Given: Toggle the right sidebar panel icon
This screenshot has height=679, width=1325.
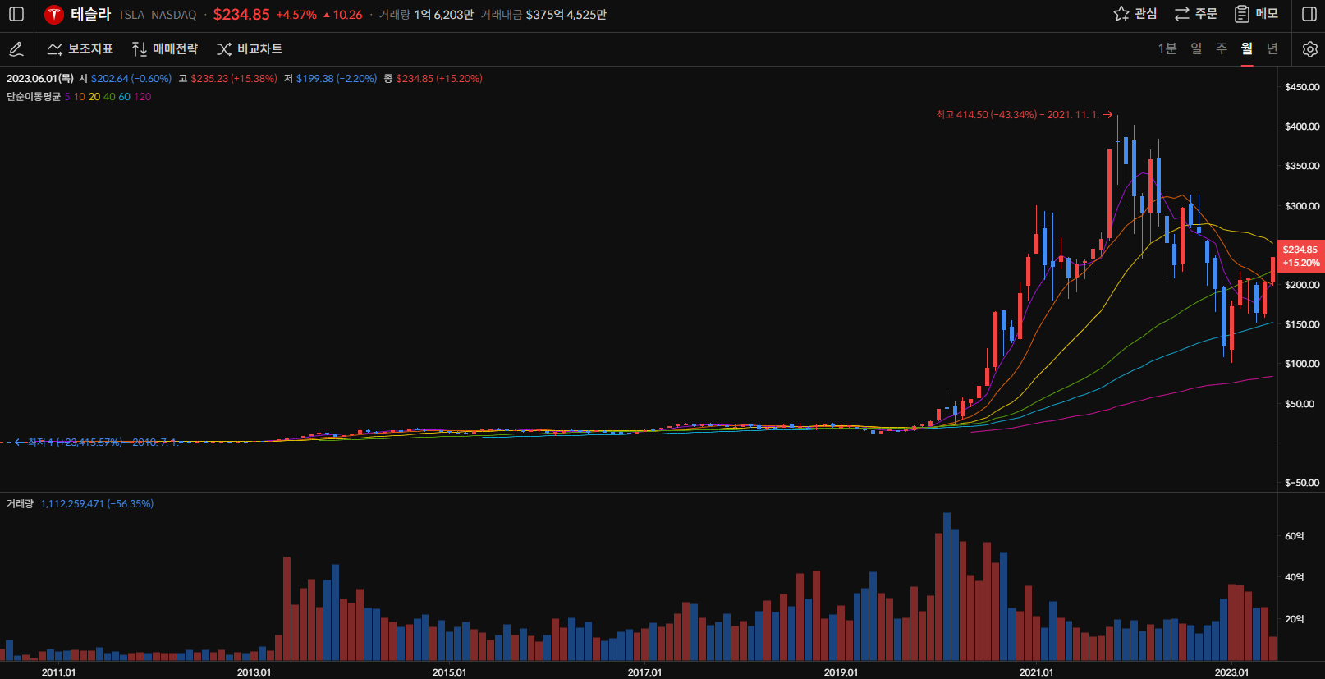Looking at the screenshot, I should tap(1309, 14).
